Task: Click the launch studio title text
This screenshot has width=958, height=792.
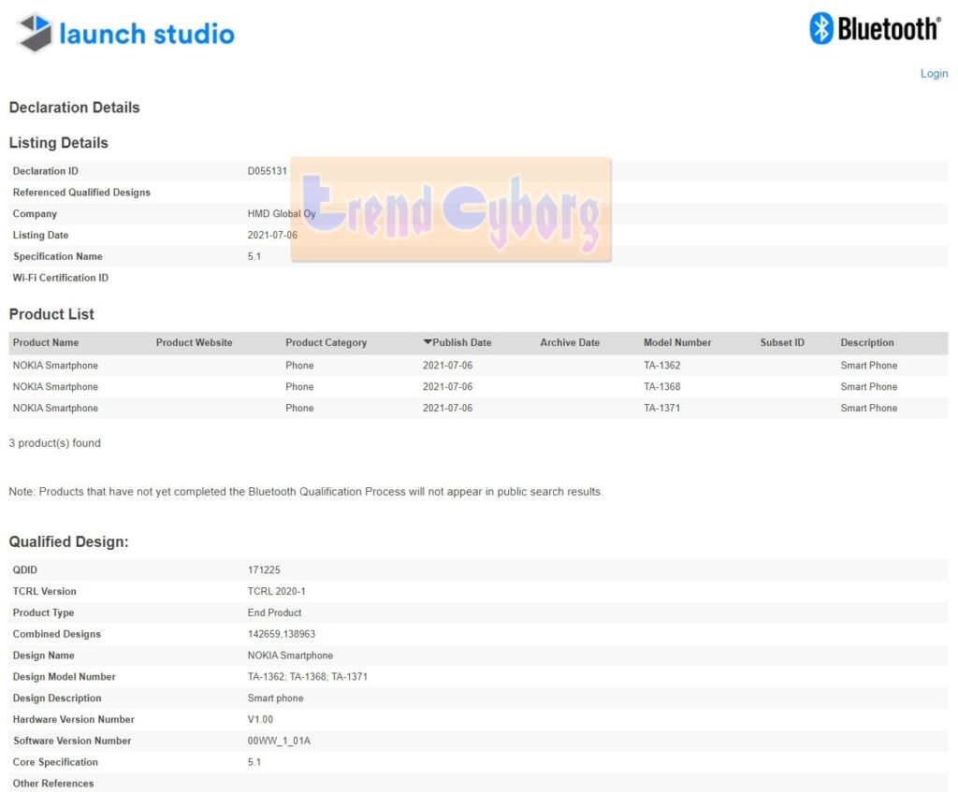Action: click(147, 35)
